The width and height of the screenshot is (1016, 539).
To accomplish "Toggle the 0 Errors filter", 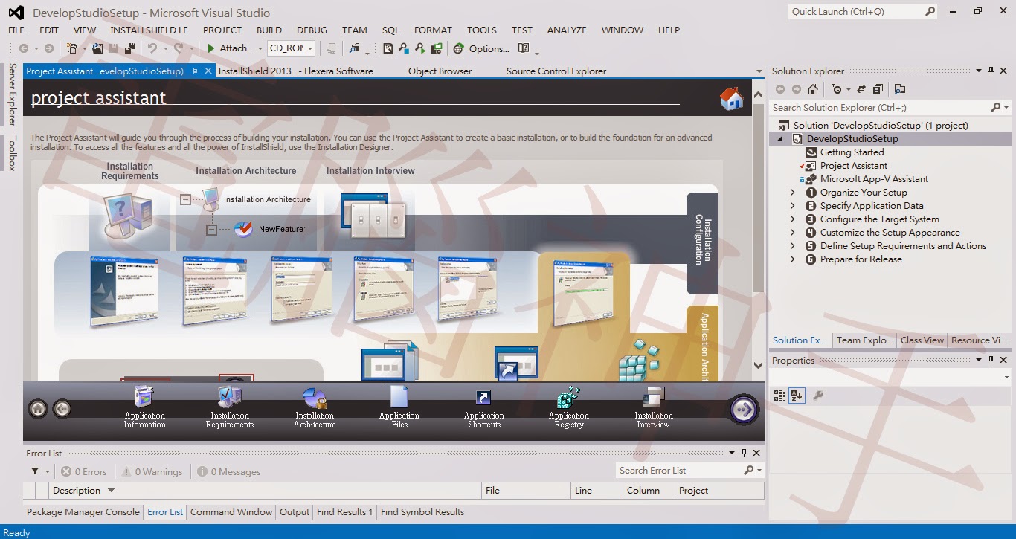I will point(84,471).
